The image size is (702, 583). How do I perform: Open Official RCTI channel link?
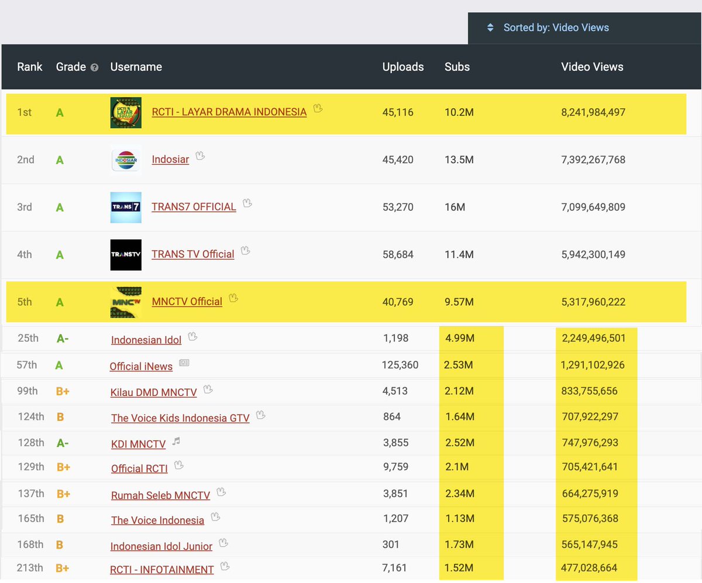pyautogui.click(x=139, y=468)
